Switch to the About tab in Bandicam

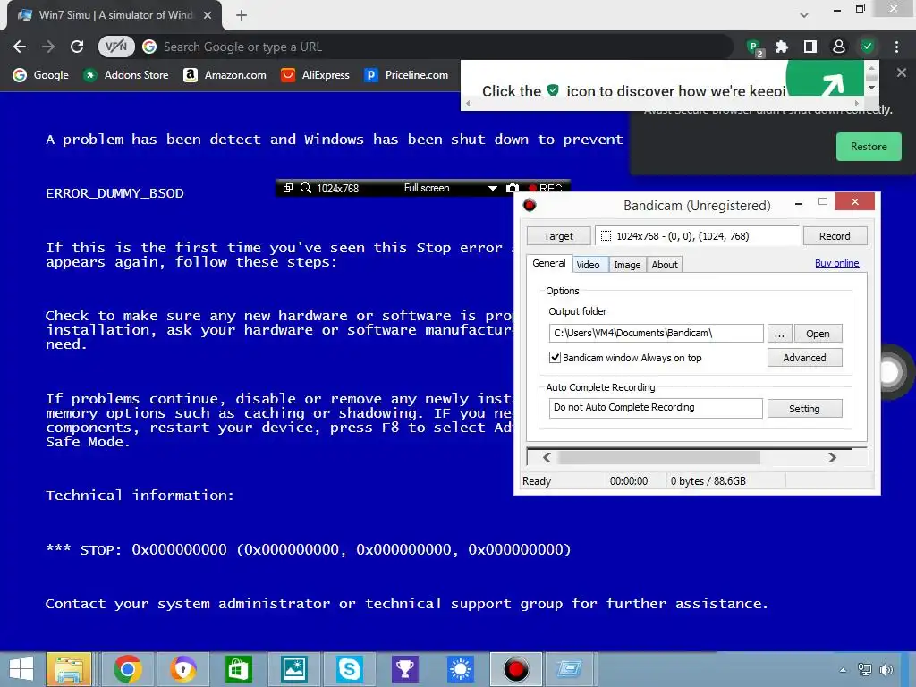pos(665,265)
